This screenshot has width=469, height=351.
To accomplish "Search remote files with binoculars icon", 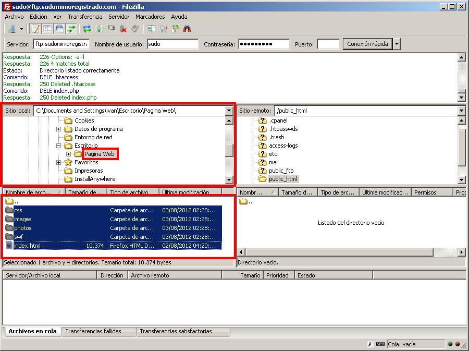I will (187, 29).
